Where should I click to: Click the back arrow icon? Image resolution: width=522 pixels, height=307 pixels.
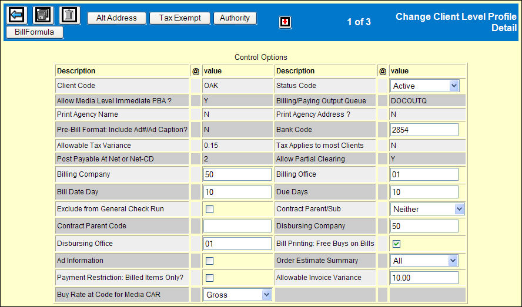pyautogui.click(x=16, y=15)
